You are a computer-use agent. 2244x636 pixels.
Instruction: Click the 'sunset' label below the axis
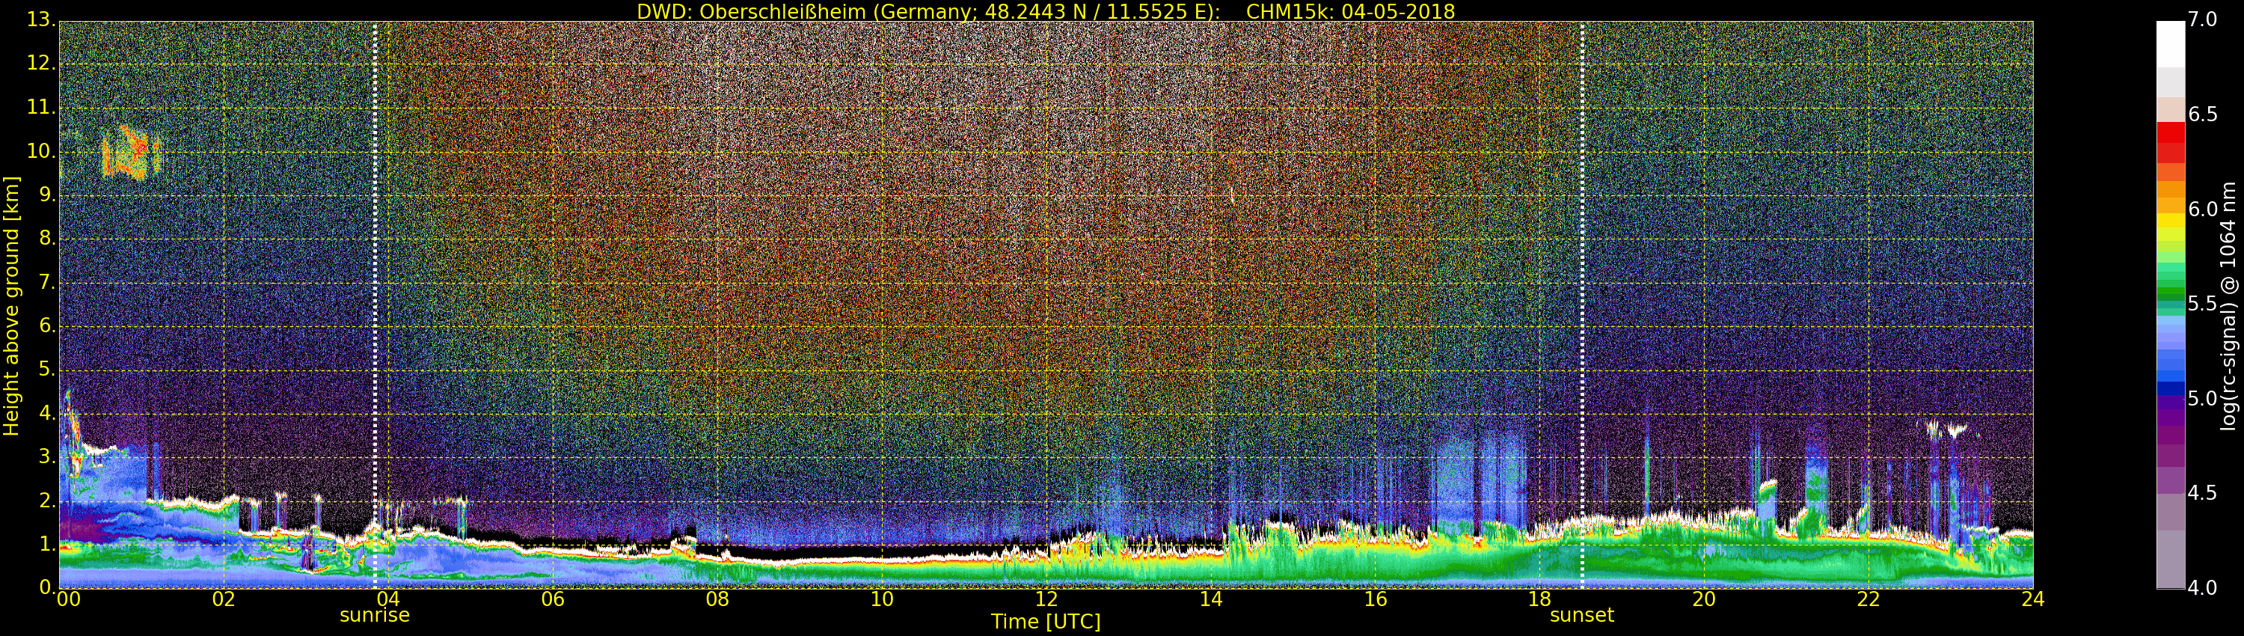1582,615
